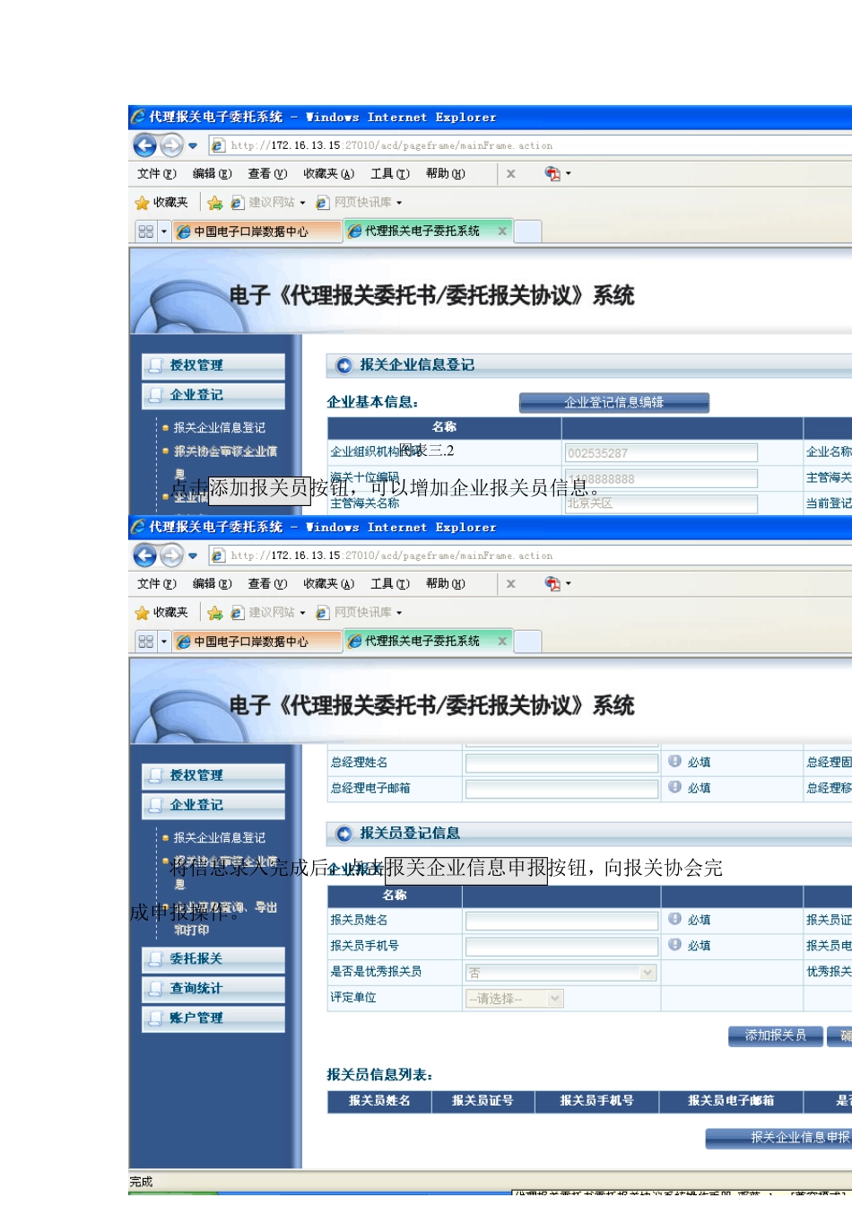Click PDF converter icon in lower browser toolbar

point(552,583)
